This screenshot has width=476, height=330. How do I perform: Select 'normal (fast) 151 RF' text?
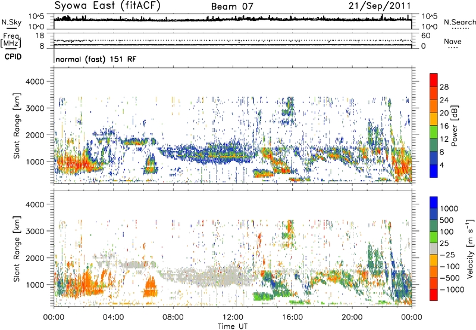tap(96, 59)
